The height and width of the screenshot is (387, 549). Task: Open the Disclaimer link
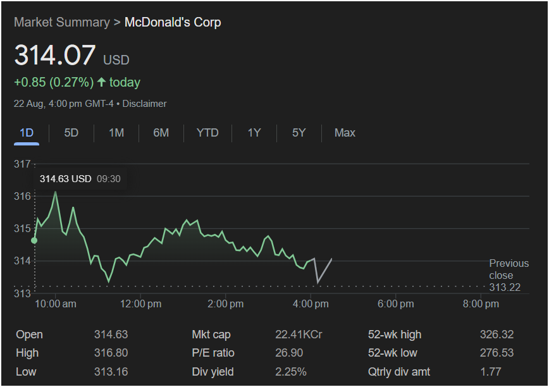[x=144, y=103]
